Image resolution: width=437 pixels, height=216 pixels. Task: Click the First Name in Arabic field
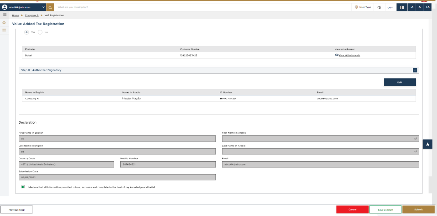point(321,139)
